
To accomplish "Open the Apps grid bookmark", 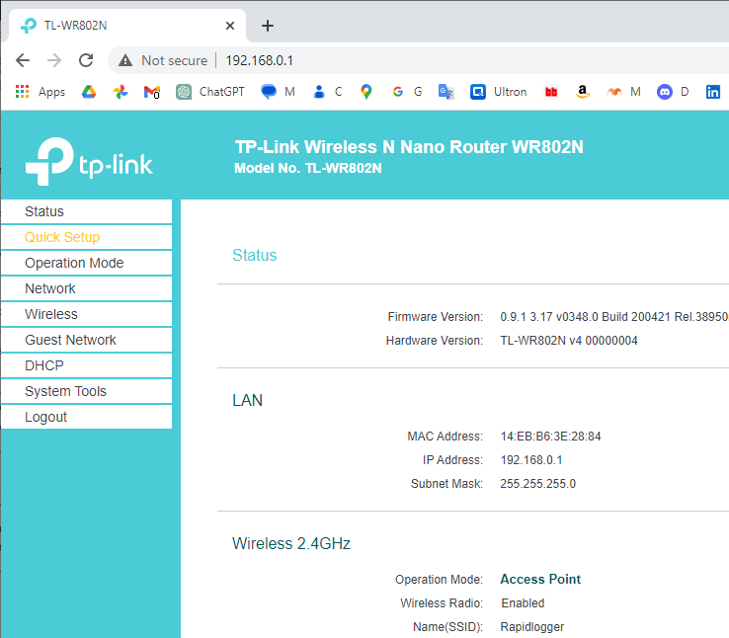I will pyautogui.click(x=40, y=92).
